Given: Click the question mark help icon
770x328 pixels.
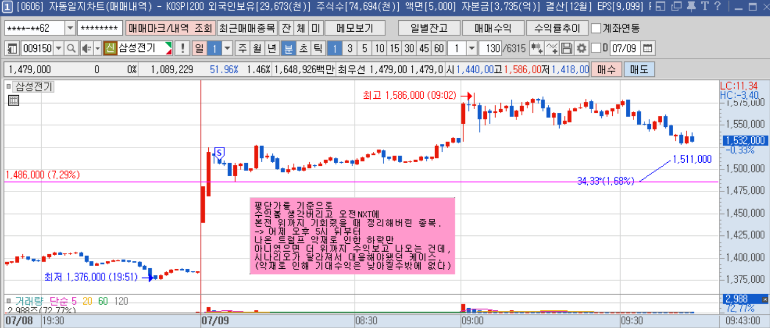Looking at the screenshot, I should pos(717,7).
